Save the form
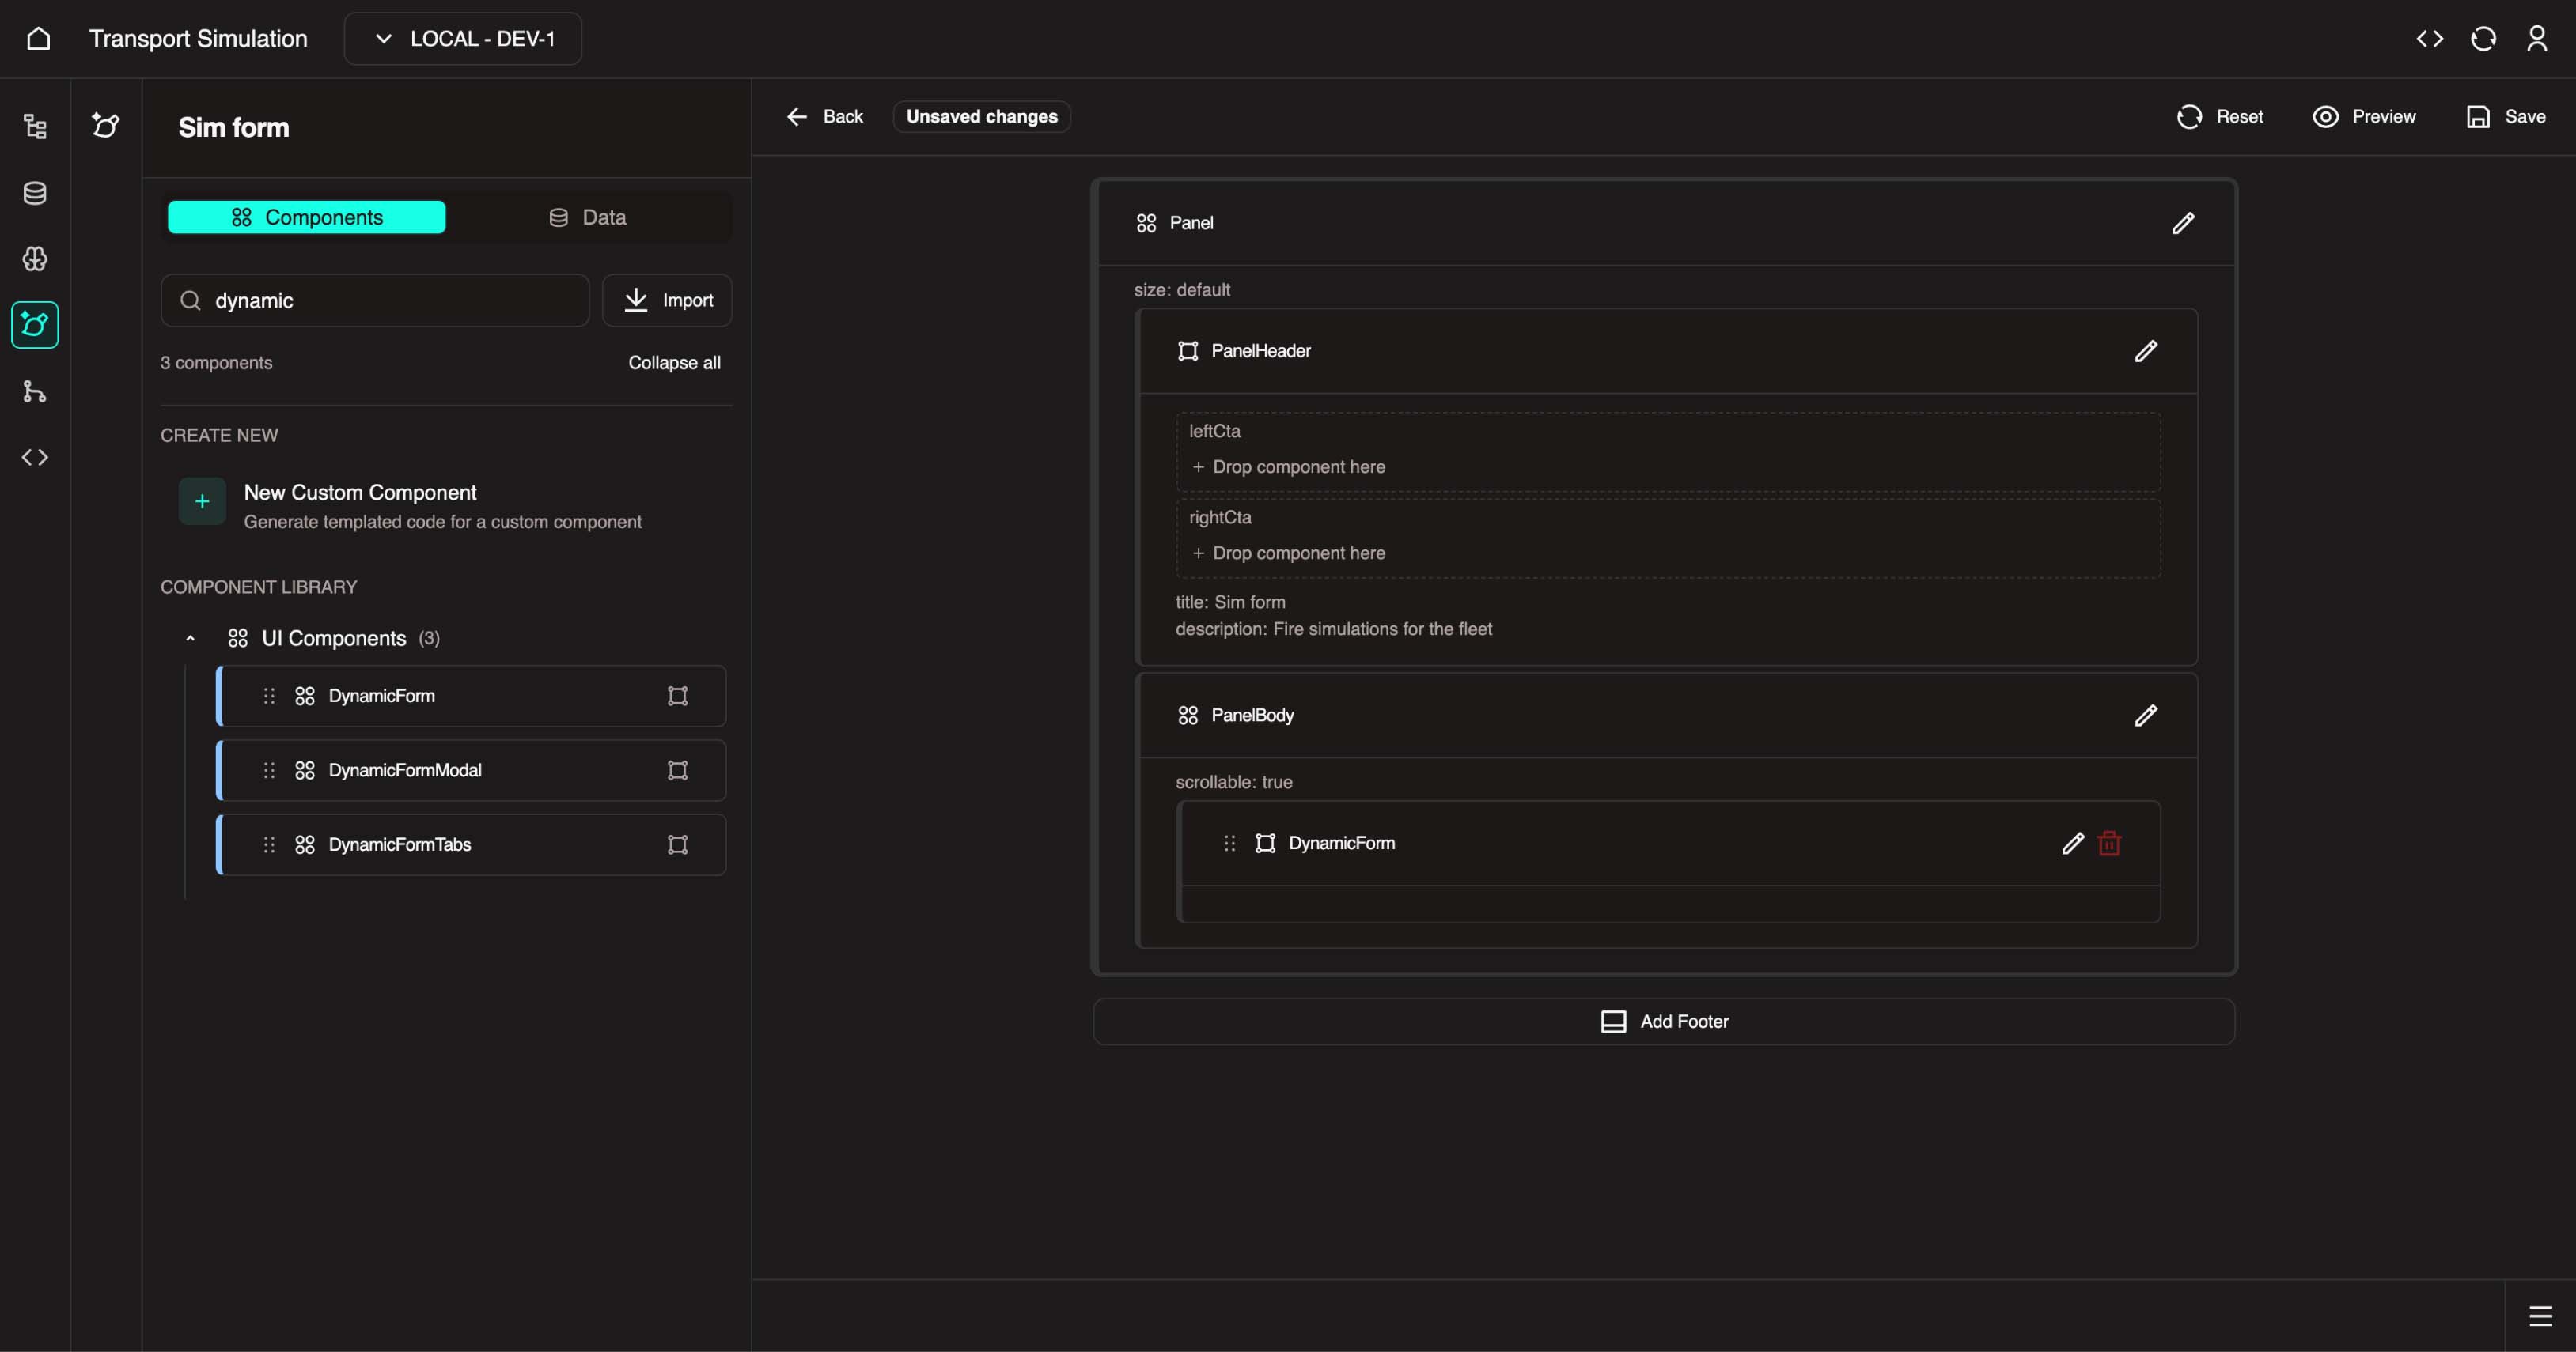2576x1352 pixels. [2505, 116]
